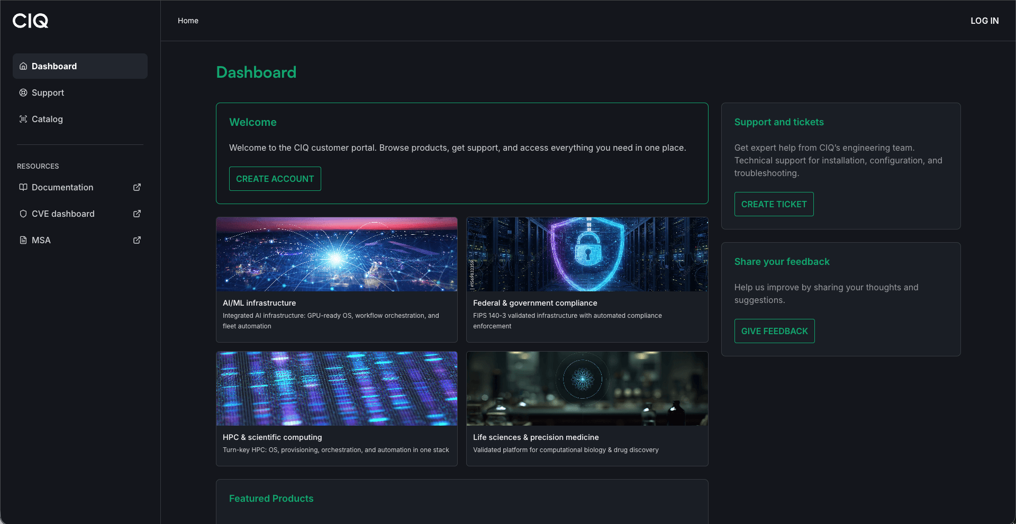Click the Documentation book icon

tap(23, 187)
